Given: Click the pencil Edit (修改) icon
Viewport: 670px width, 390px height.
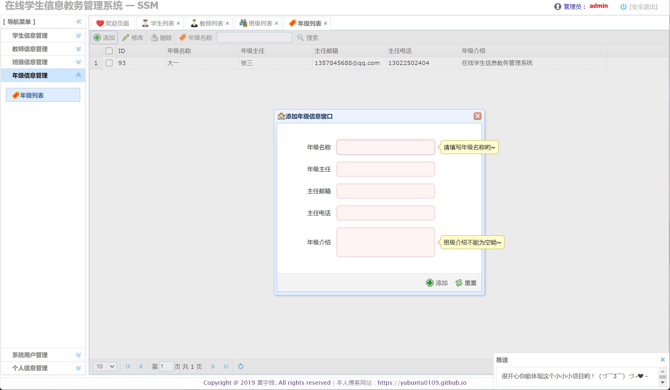Looking at the screenshot, I should (126, 38).
